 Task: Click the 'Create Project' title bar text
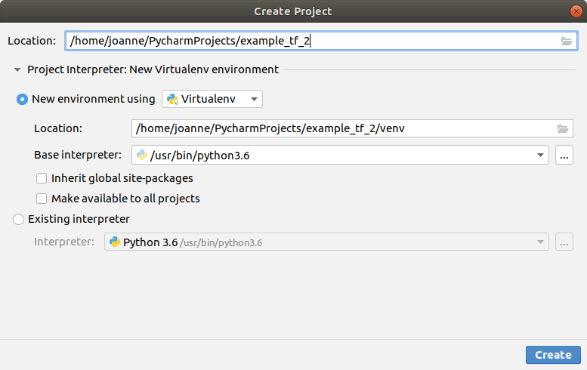pos(293,11)
